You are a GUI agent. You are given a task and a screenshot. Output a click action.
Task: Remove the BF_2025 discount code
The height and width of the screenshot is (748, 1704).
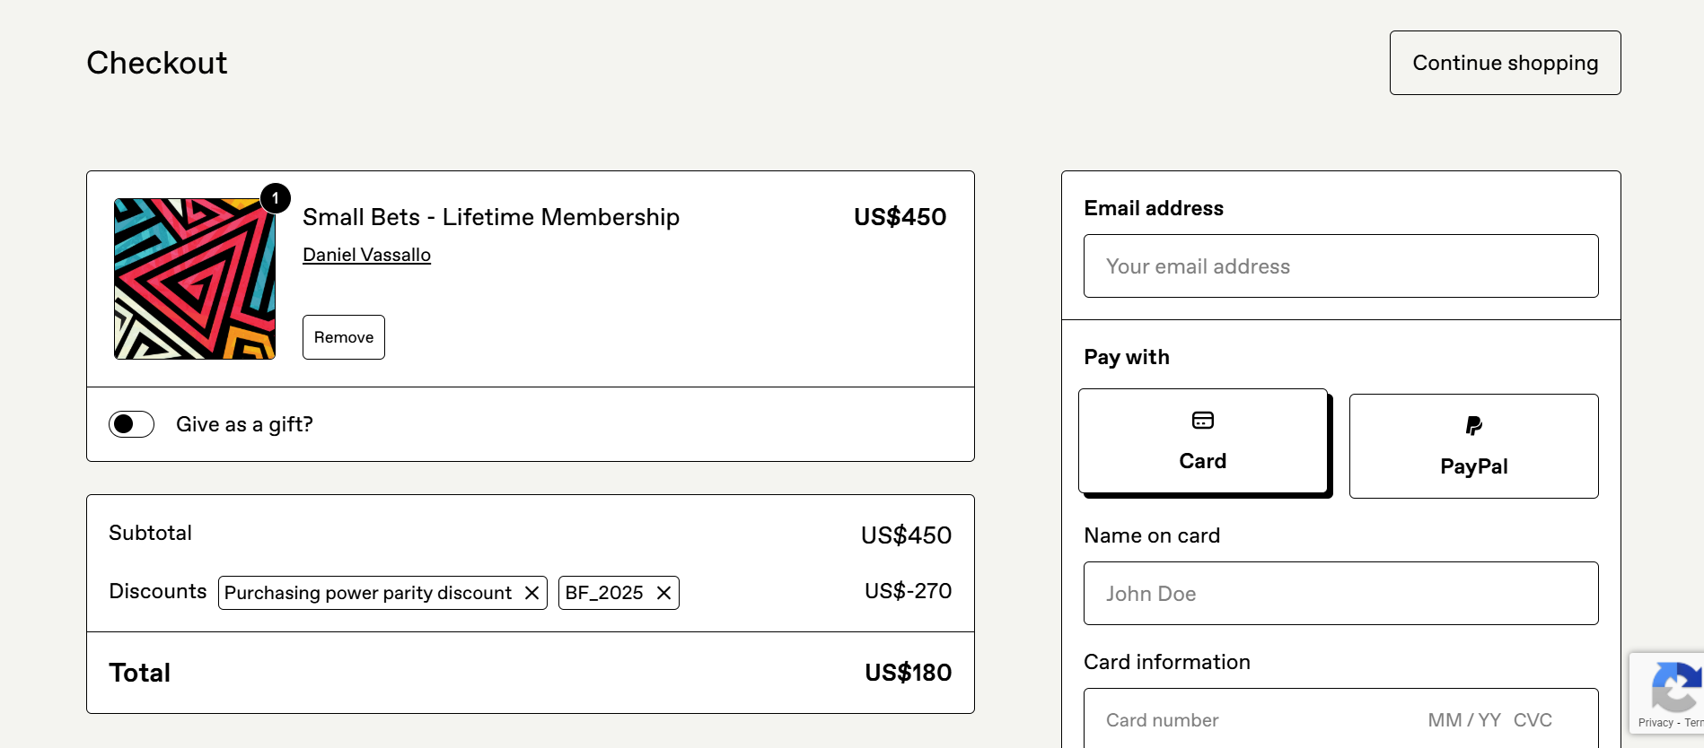(x=663, y=593)
